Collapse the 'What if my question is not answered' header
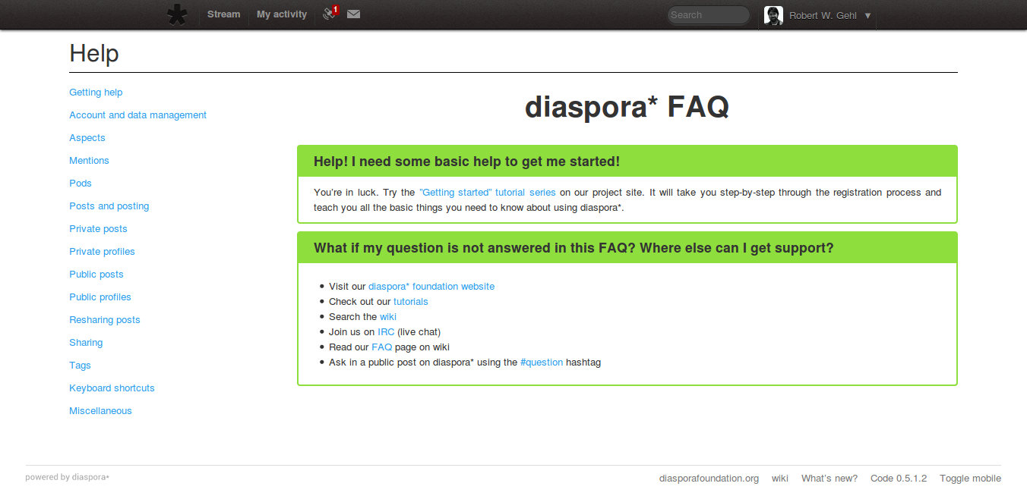The image size is (1027, 496). pyautogui.click(x=627, y=248)
